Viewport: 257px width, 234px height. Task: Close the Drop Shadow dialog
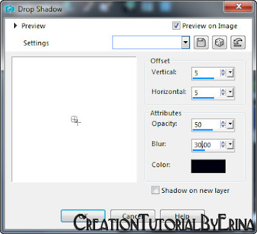tap(238, 7)
